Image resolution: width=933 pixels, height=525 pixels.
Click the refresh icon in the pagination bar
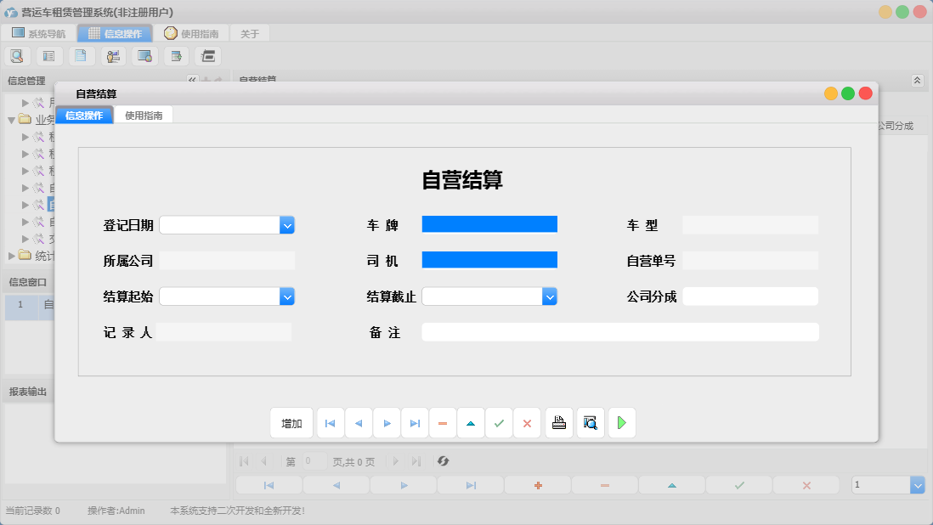[x=441, y=461]
